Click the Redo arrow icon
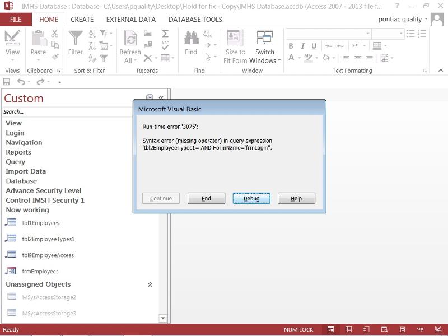448x336 pixels. coord(40,82)
